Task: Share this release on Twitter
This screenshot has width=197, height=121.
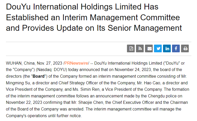Action: (158, 48)
